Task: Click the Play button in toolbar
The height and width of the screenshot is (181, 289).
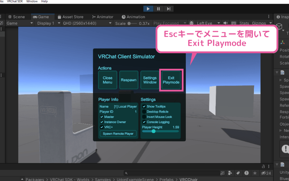Action: click(148, 9)
